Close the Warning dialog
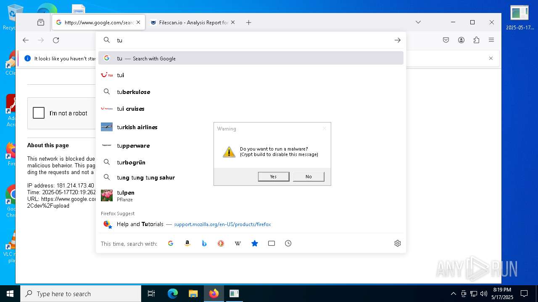The image size is (538, 302). point(324,129)
